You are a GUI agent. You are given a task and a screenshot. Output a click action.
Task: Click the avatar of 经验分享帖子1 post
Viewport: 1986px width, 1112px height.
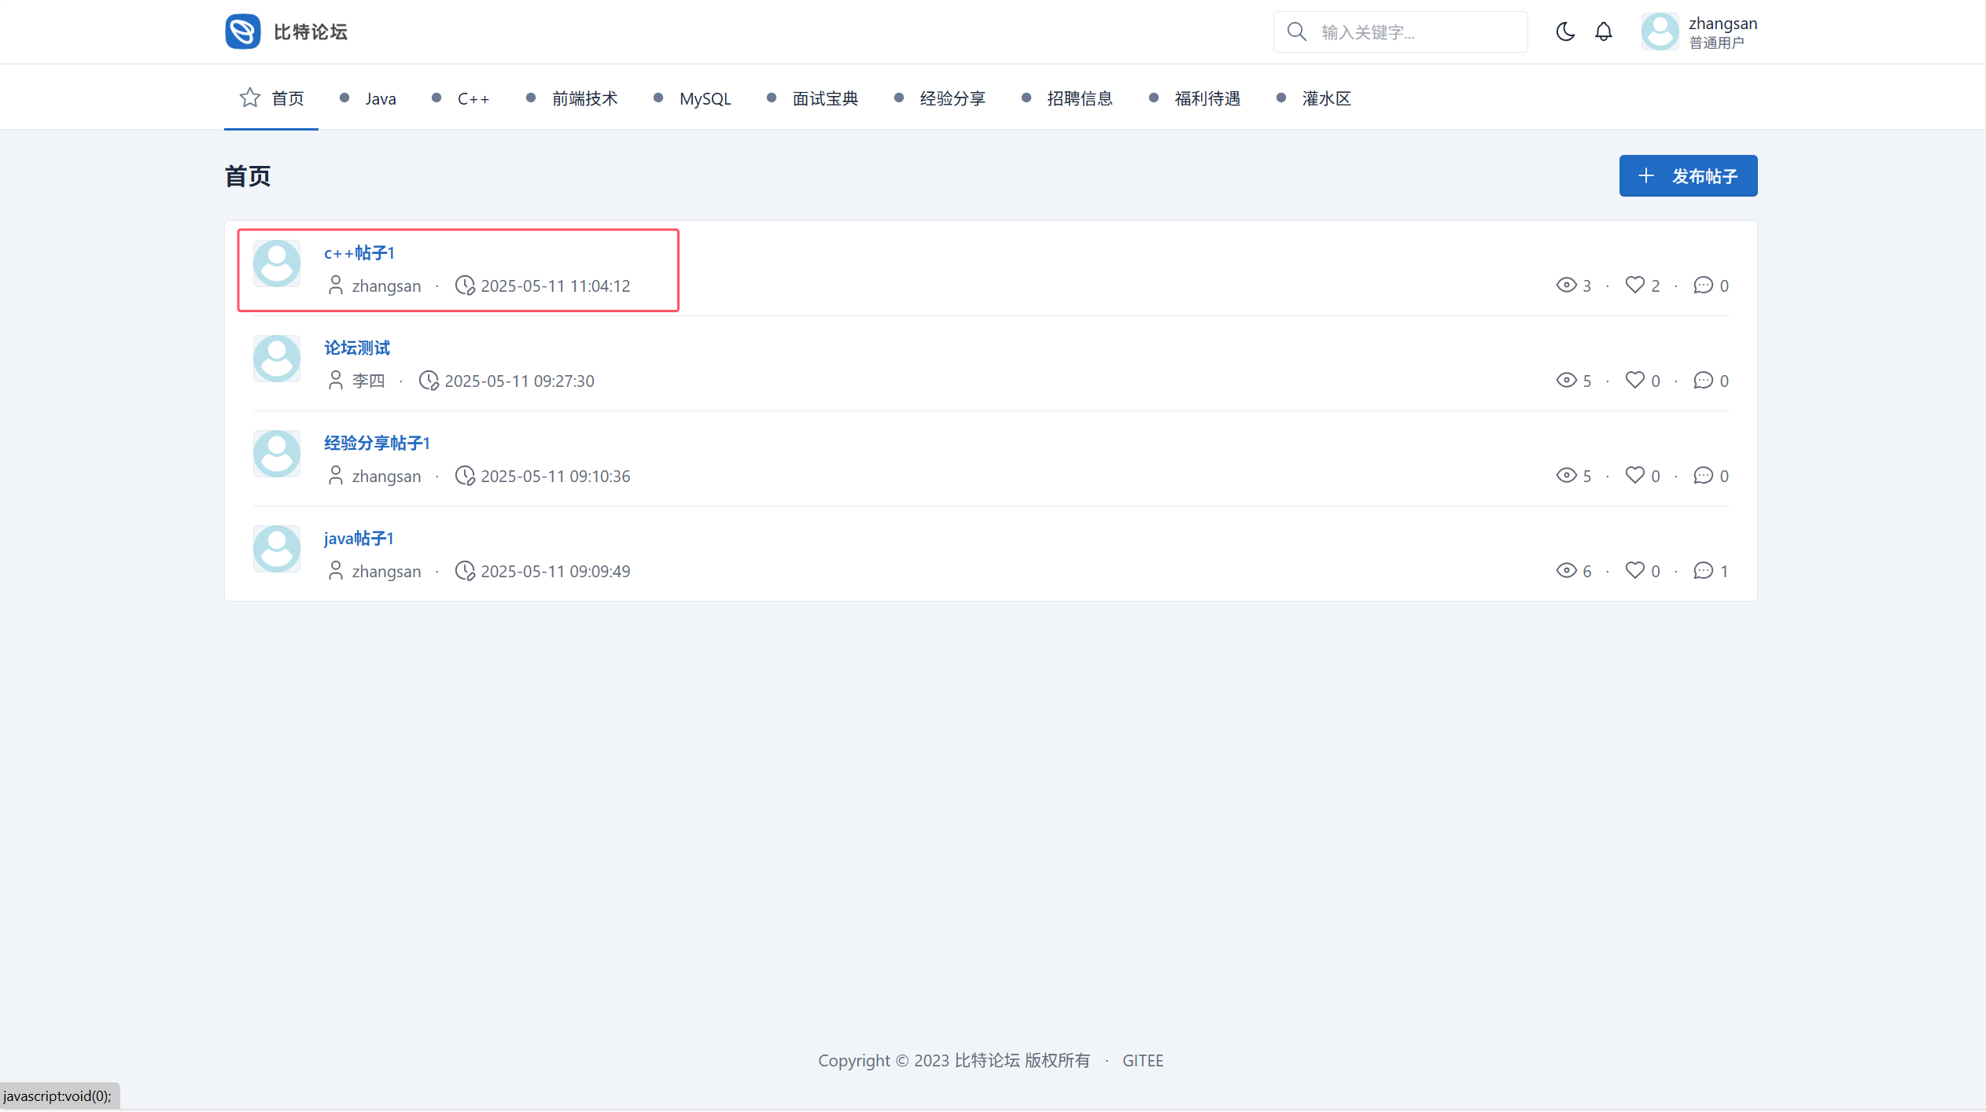click(x=277, y=454)
